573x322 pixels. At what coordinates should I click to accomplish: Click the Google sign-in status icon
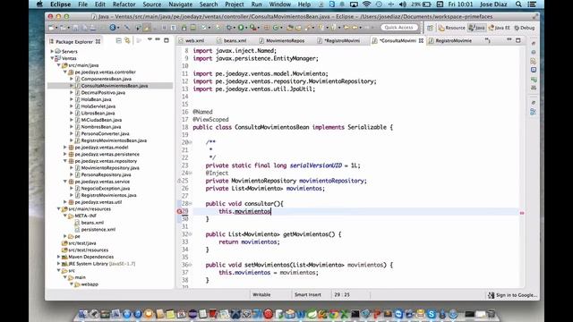click(x=492, y=295)
